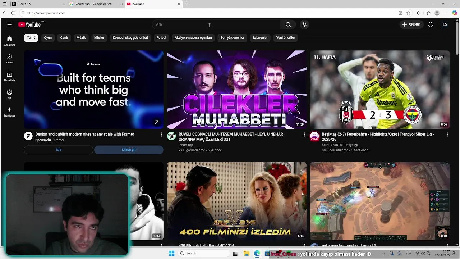
Task: Open the JLS account avatar menu
Action: tap(445, 24)
